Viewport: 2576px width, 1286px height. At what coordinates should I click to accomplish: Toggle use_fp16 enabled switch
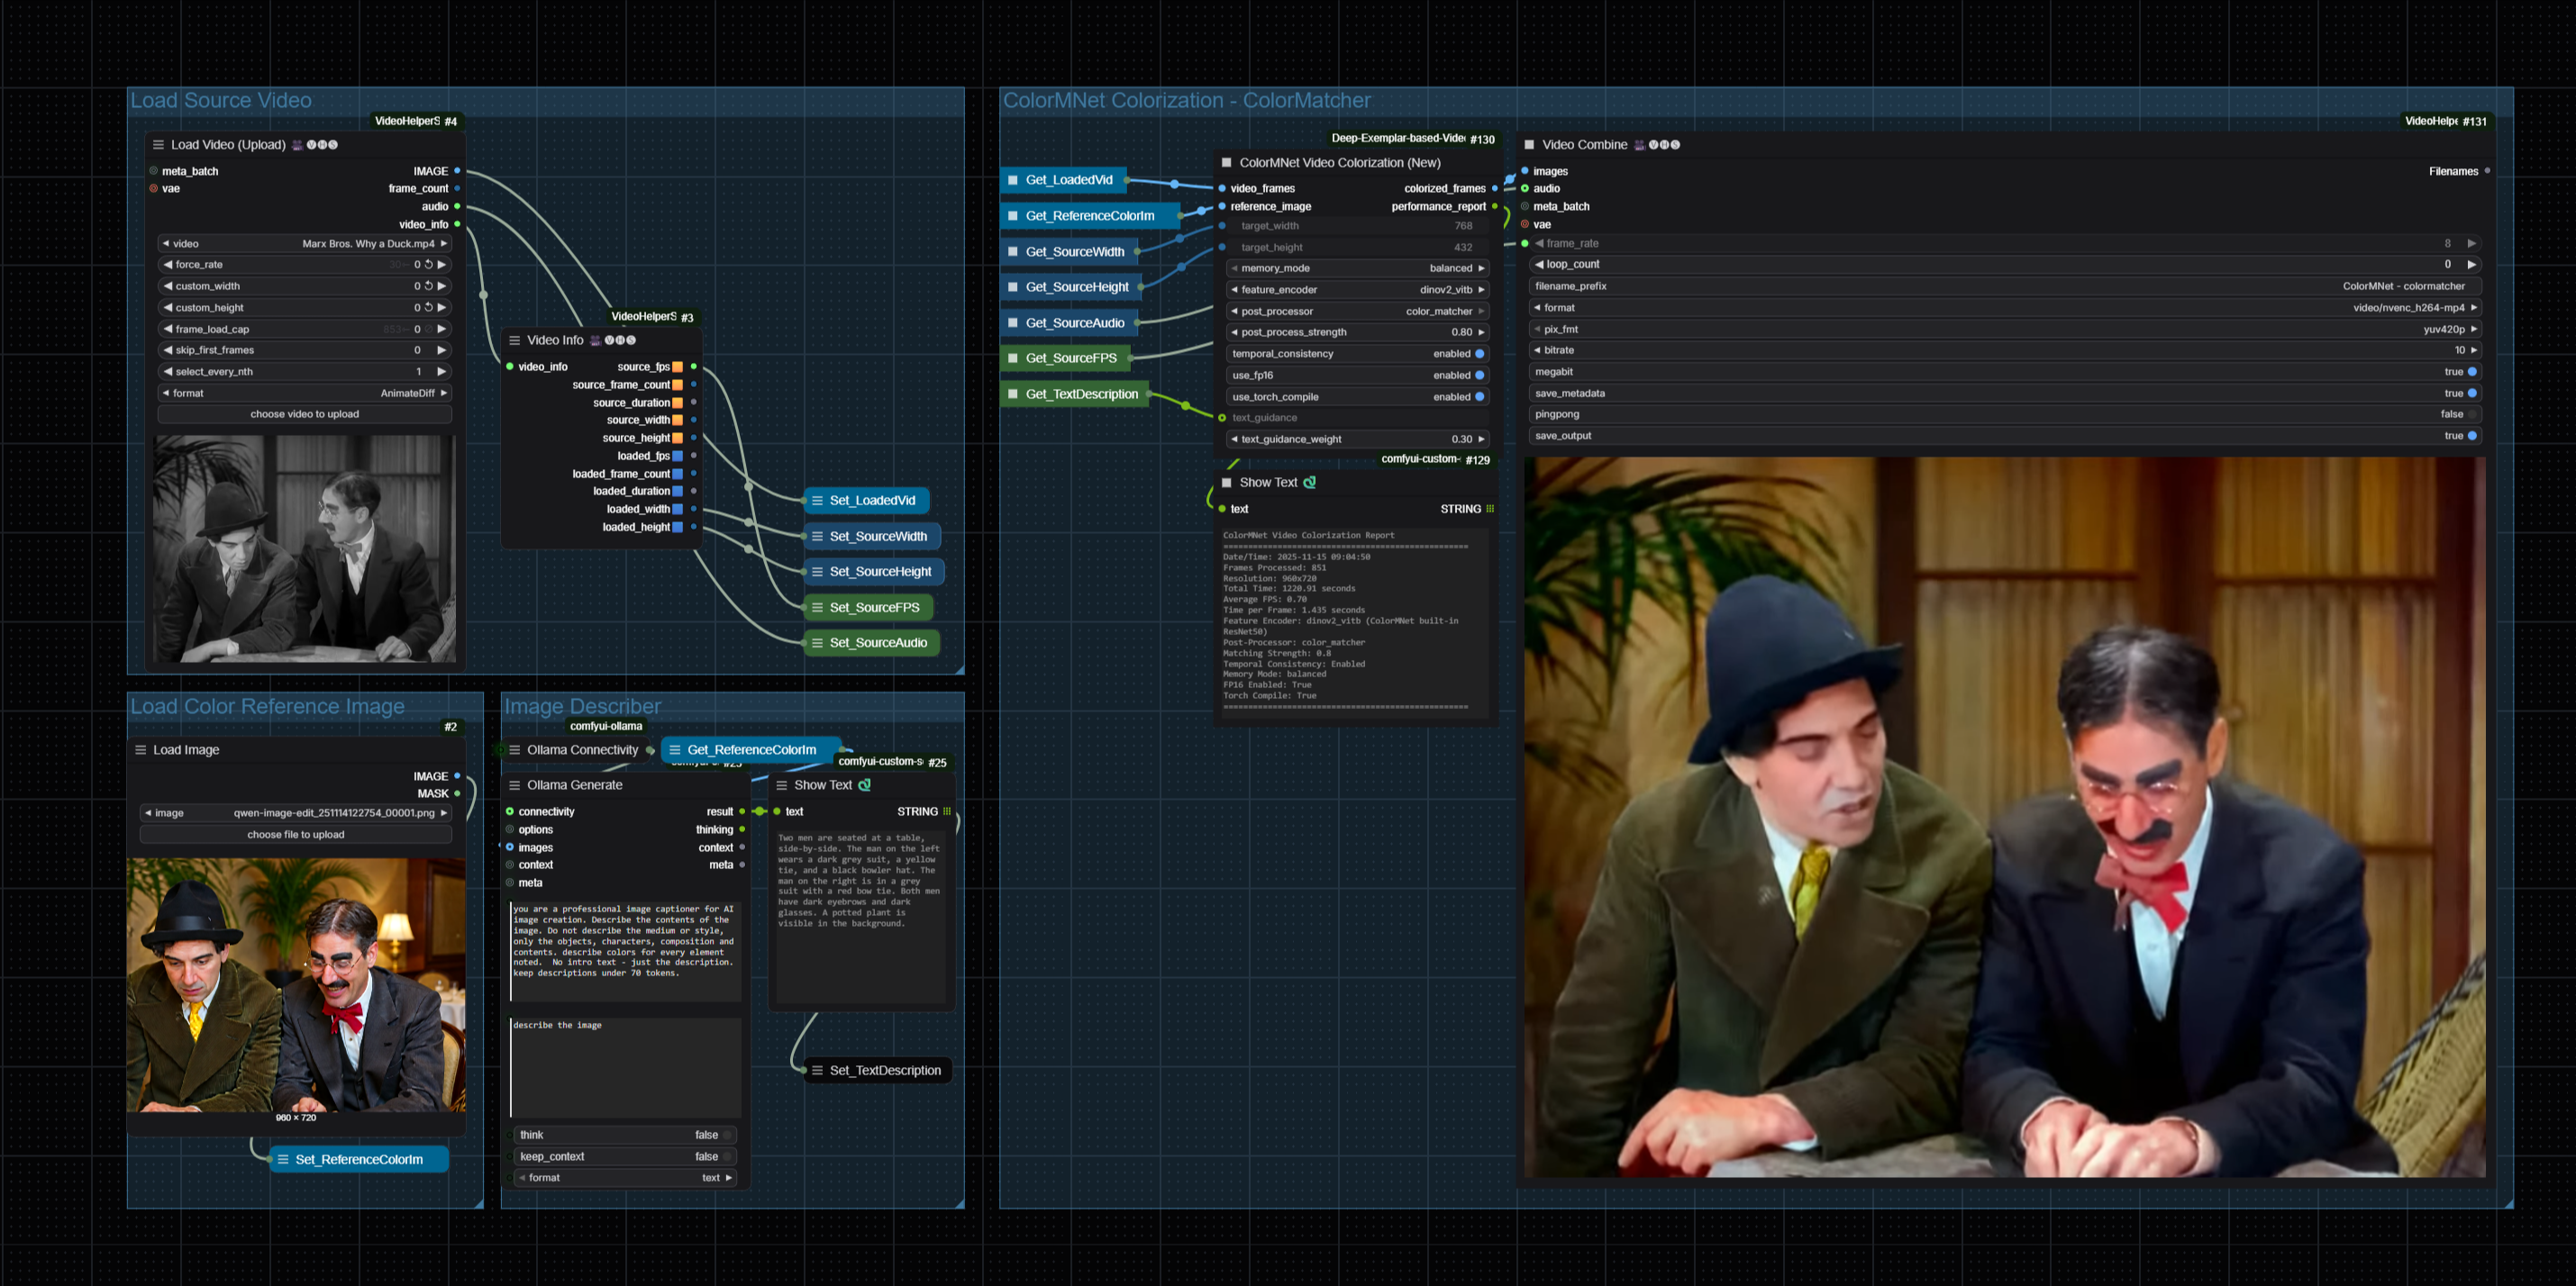pos(1480,376)
